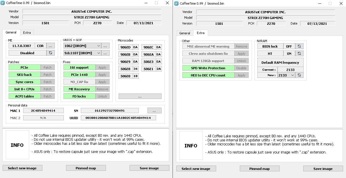
Task: Click Patch button next to PCIe
Action: 47,68
